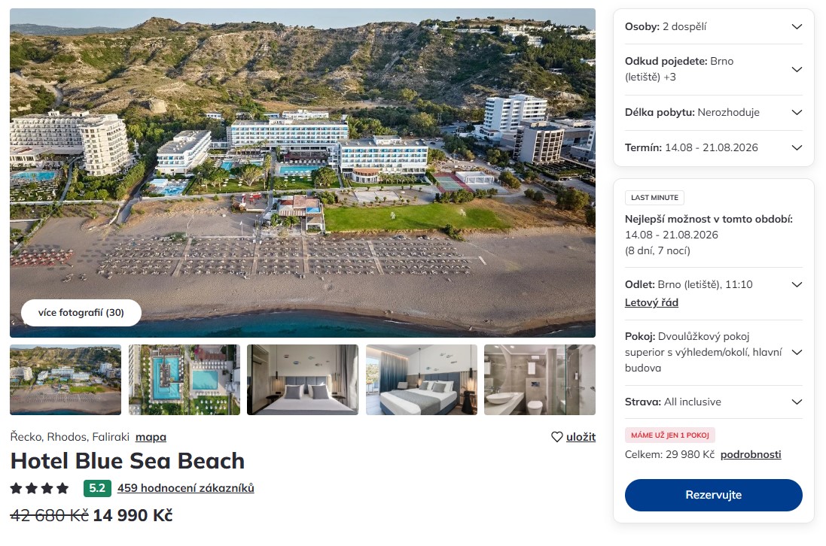Select the dark bedroom thumbnail photo

[x=303, y=380]
